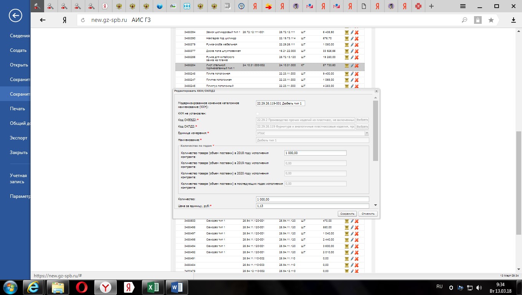Edit empty-name row 3488491
The image size is (522, 295).
(352, 259)
